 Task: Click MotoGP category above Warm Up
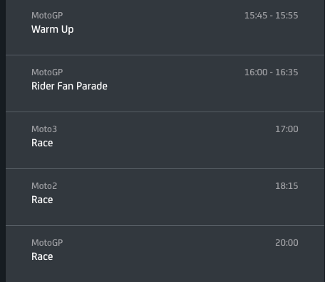[47, 16]
